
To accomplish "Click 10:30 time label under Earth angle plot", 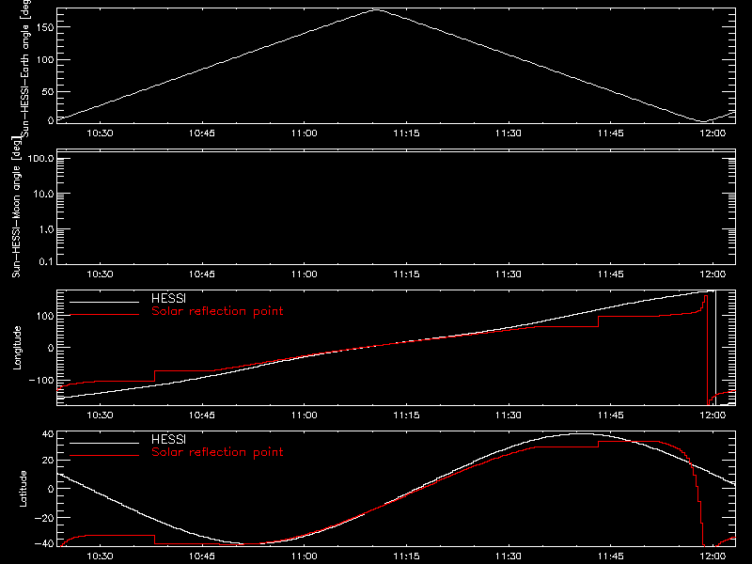I will (100, 133).
